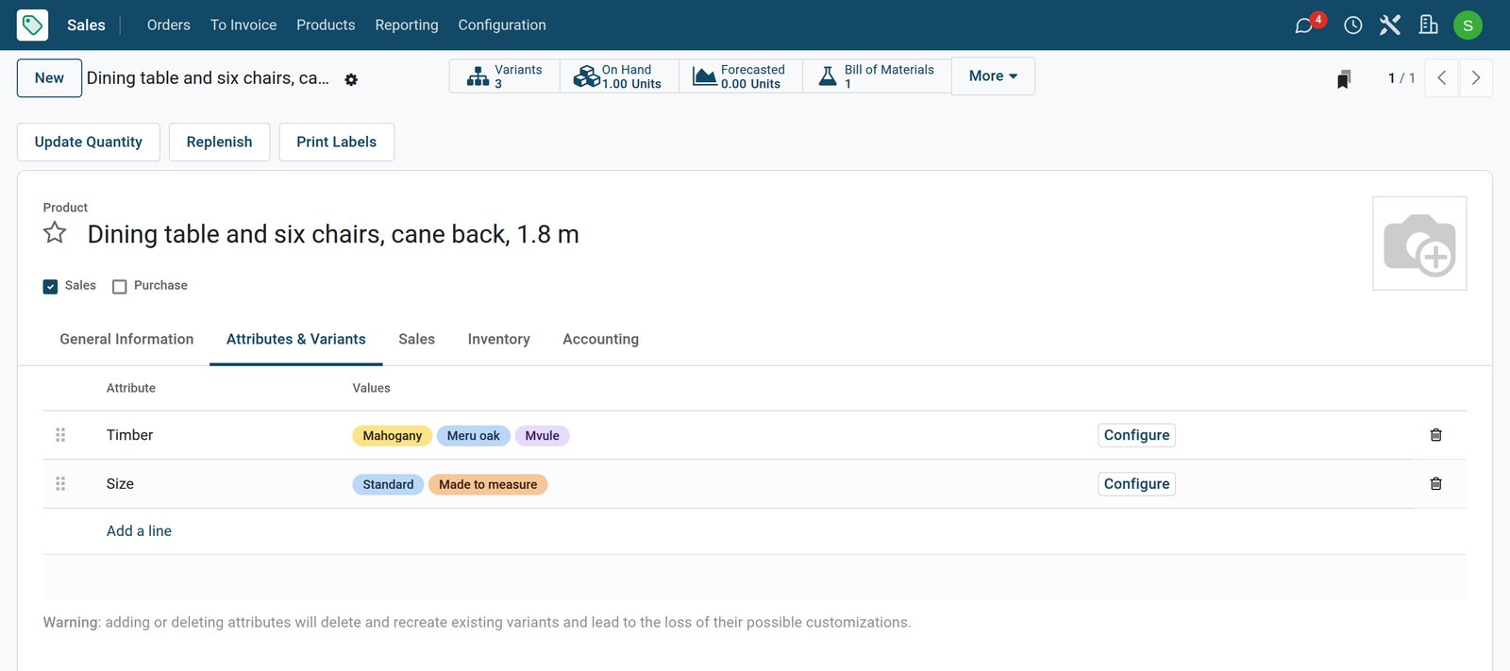Delete the Size attribute line
The width and height of the screenshot is (1510, 671).
coord(1436,484)
